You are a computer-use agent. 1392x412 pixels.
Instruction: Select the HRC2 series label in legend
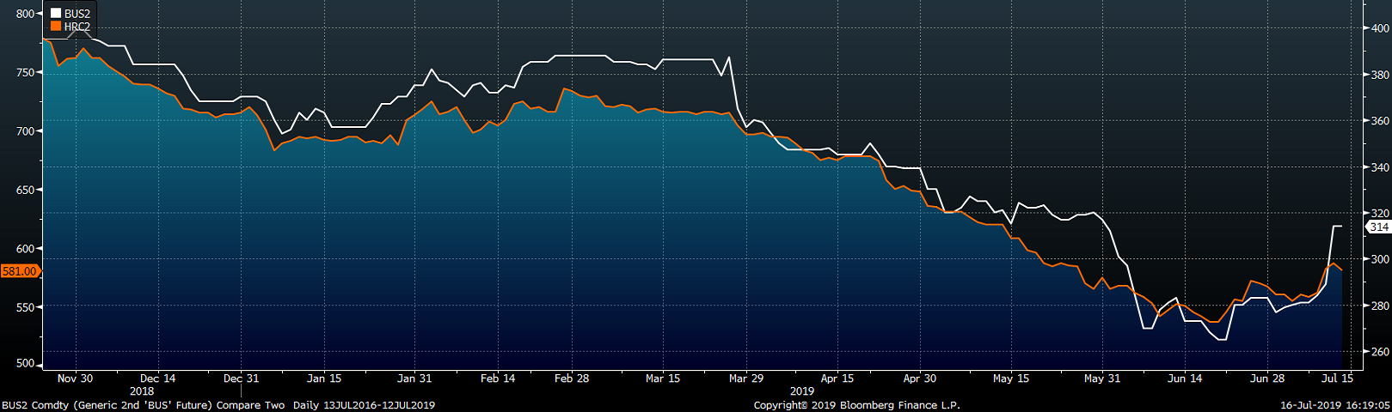tap(77, 27)
